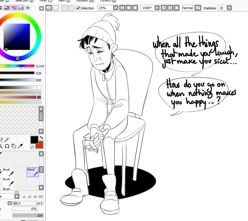Click the red-orange background color swatch
This screenshot has width=248, height=221.
pos(39,145)
